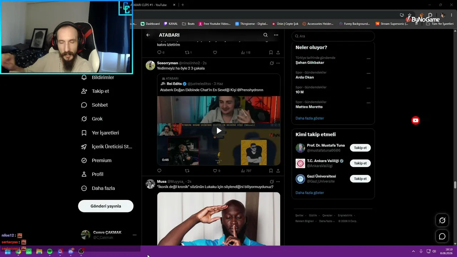Share Sosorryman's post
Viewport: 457px width, 257px height.
pyautogui.click(x=278, y=171)
